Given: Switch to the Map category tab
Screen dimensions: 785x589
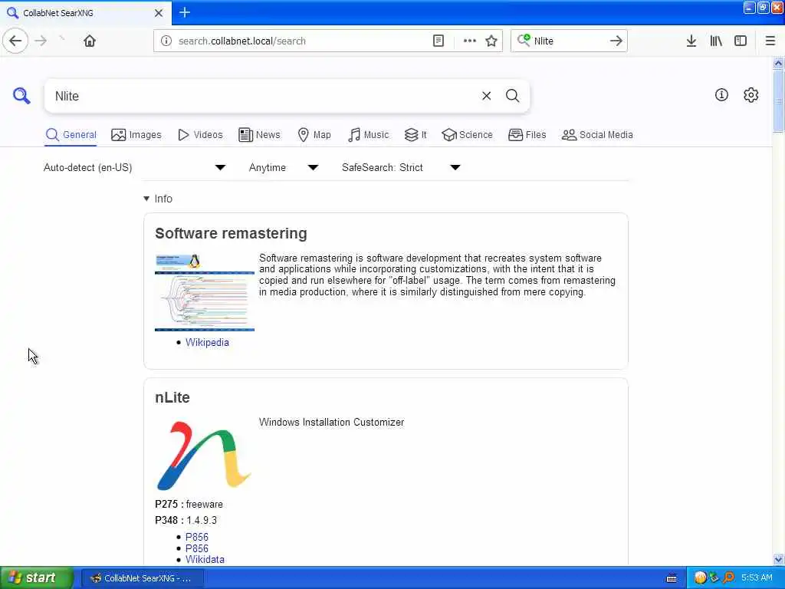Looking at the screenshot, I should 314,135.
